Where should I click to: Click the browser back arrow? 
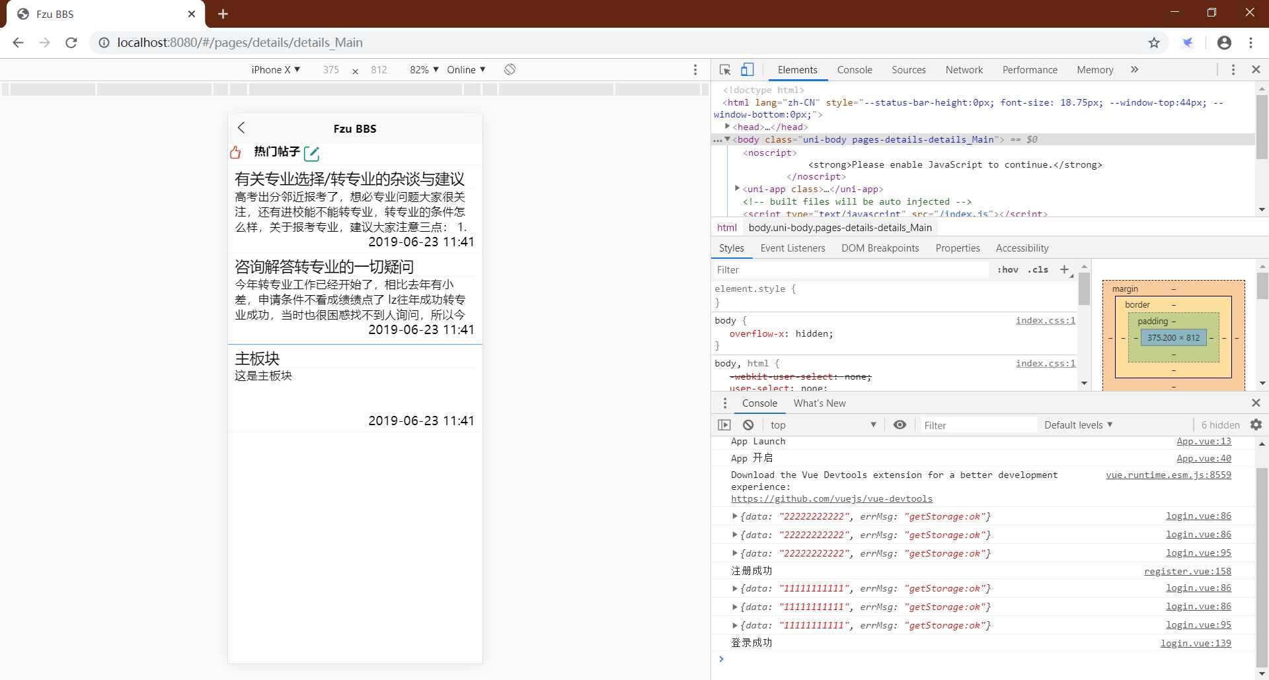point(18,42)
